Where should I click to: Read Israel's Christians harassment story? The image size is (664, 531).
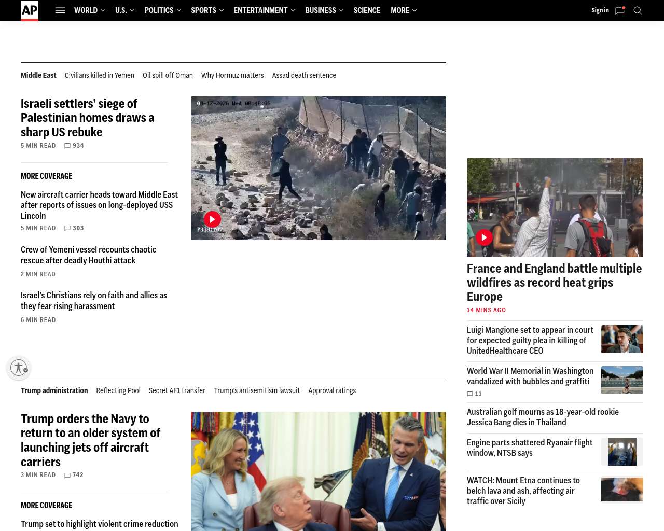coord(94,301)
